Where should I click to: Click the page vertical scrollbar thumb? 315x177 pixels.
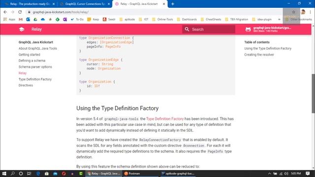point(313,93)
